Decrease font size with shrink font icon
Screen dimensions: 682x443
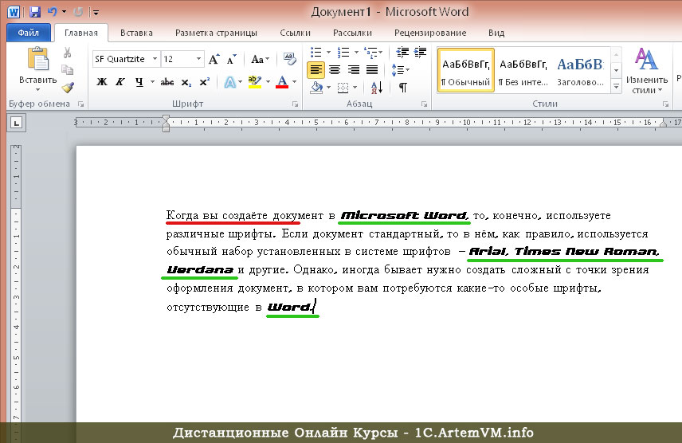point(231,59)
